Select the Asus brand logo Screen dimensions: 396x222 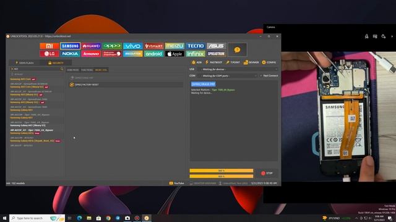[217, 46]
